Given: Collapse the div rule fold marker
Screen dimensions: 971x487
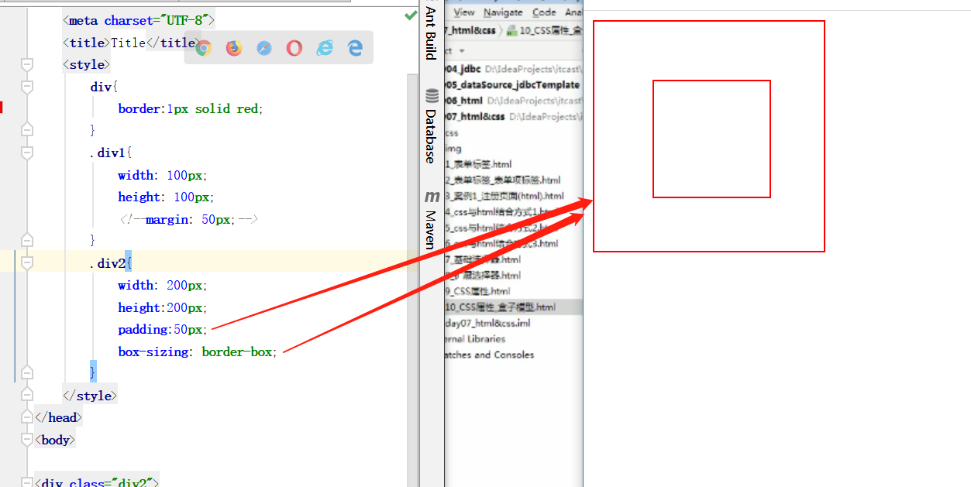Looking at the screenshot, I should pos(27,87).
